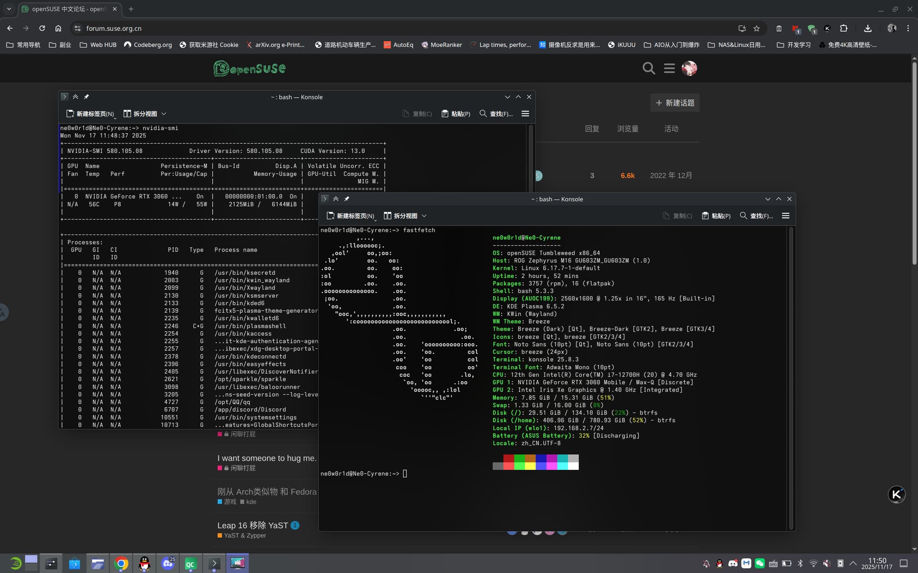The height and width of the screenshot is (573, 918).
Task: Open the Chrome downloads icon
Action: click(867, 29)
